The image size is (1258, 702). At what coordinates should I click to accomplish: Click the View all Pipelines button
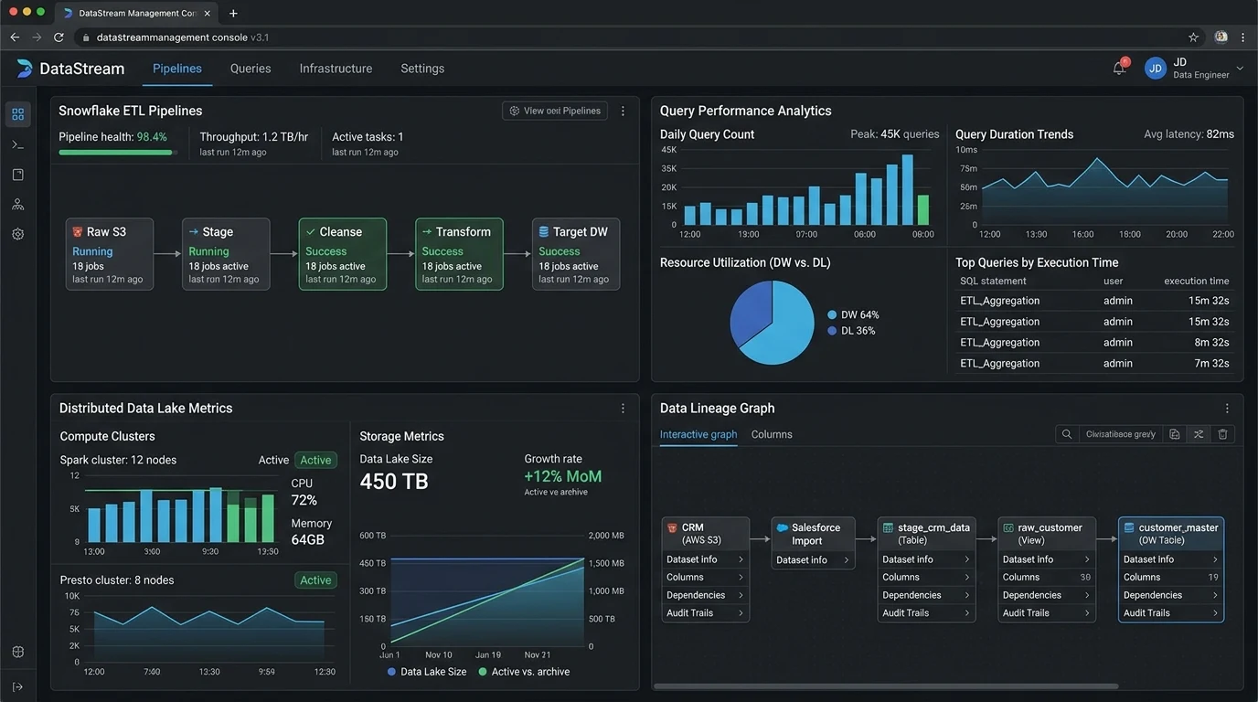point(555,111)
